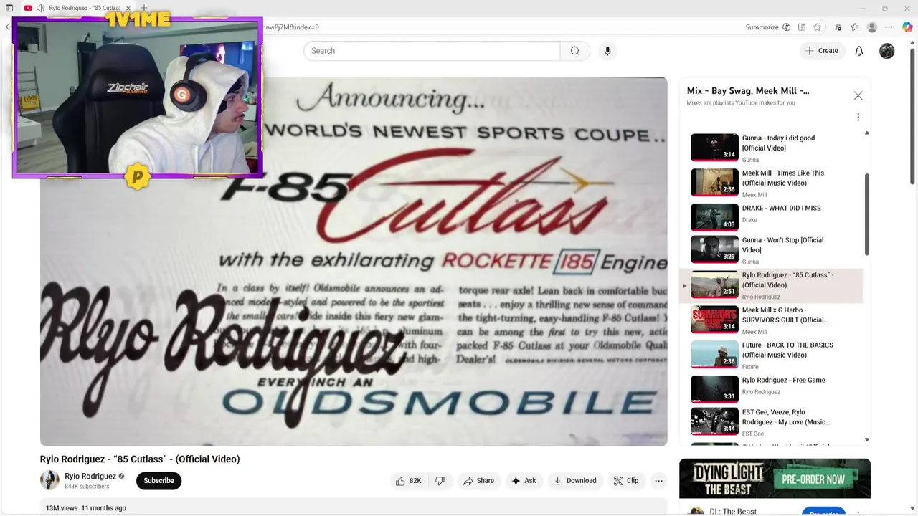Click the Mix - Bay Swag, Meek Mill title
The height and width of the screenshot is (516, 918).
click(x=748, y=91)
